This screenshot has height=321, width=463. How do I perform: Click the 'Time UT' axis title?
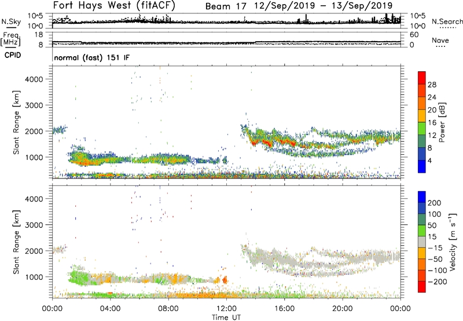[226, 317]
